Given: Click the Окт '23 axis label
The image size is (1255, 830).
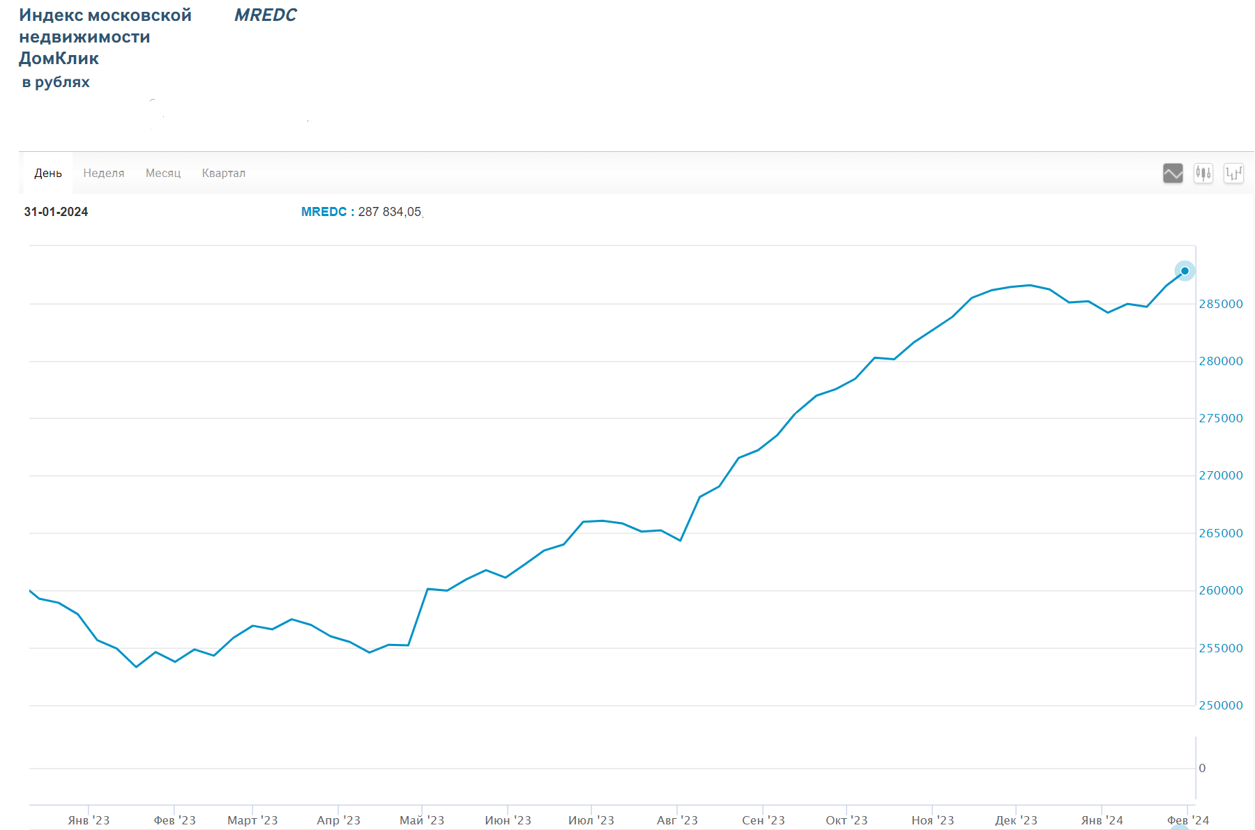Looking at the screenshot, I should [x=846, y=820].
